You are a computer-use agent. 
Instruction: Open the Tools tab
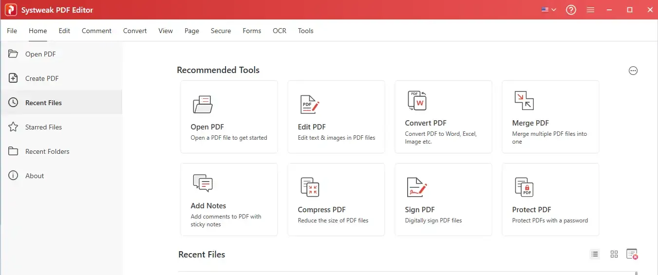(x=305, y=31)
